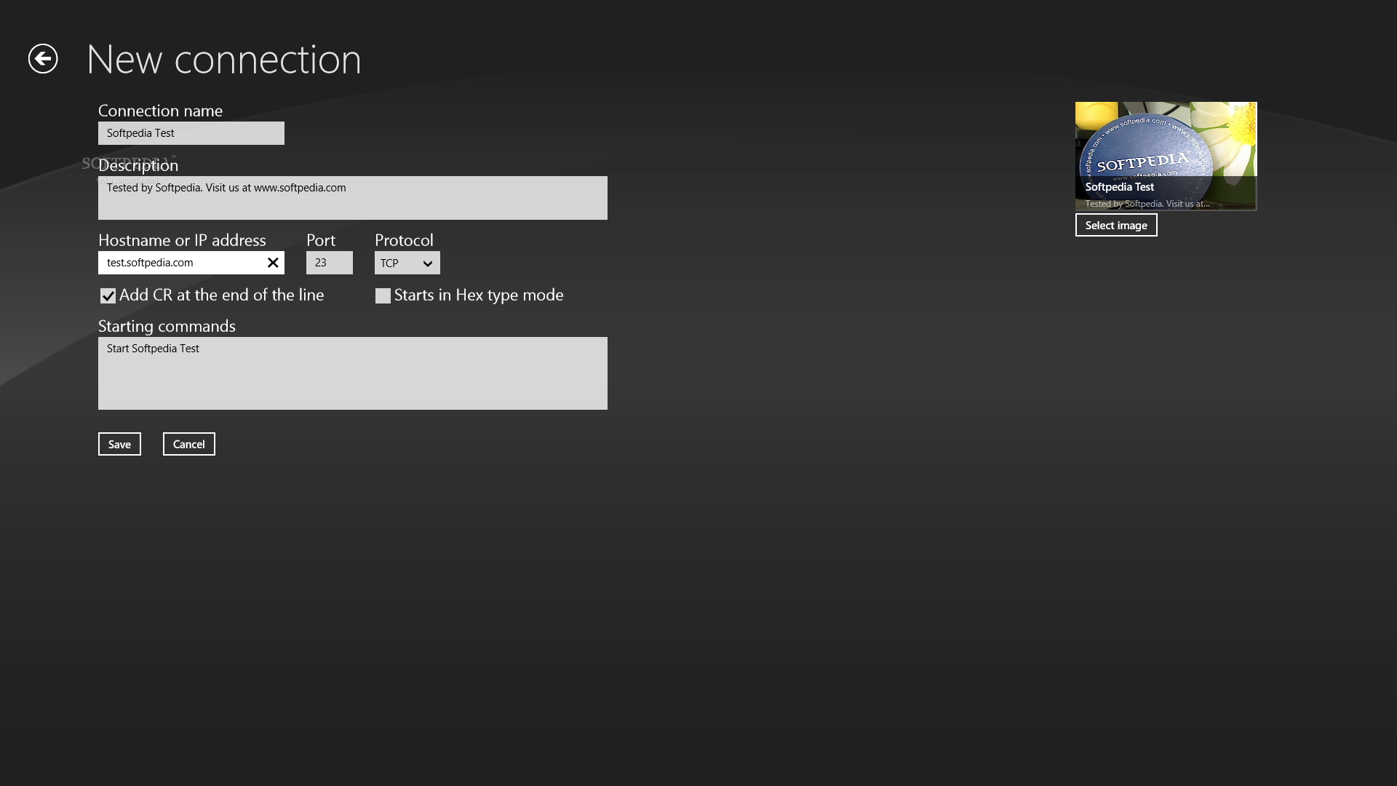Click the Hostname or IP address label
Image resolution: width=1397 pixels, height=786 pixels.
[x=182, y=240]
